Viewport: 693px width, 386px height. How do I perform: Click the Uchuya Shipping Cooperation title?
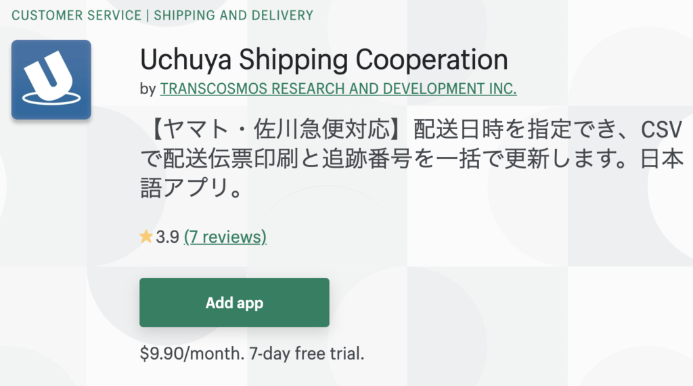pyautogui.click(x=323, y=60)
